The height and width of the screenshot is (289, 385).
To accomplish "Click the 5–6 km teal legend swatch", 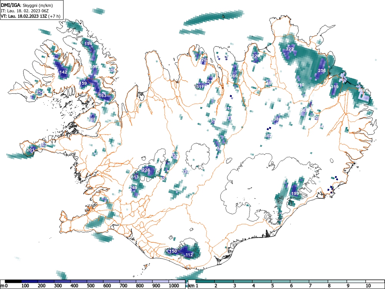I will tap(280, 281).
